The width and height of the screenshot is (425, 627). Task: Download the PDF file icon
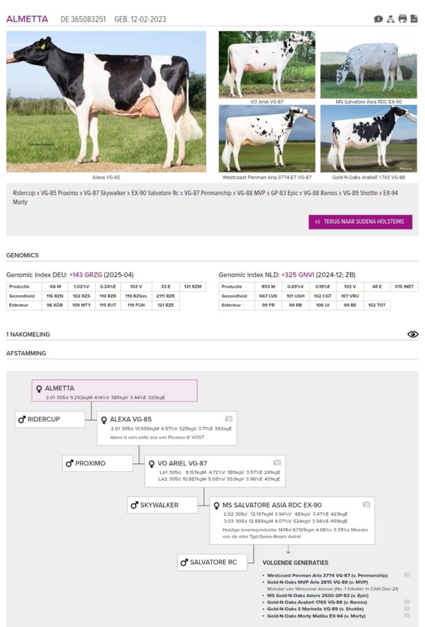click(414, 19)
